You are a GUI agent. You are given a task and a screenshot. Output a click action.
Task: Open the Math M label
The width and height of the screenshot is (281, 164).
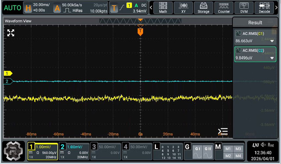[218, 146]
